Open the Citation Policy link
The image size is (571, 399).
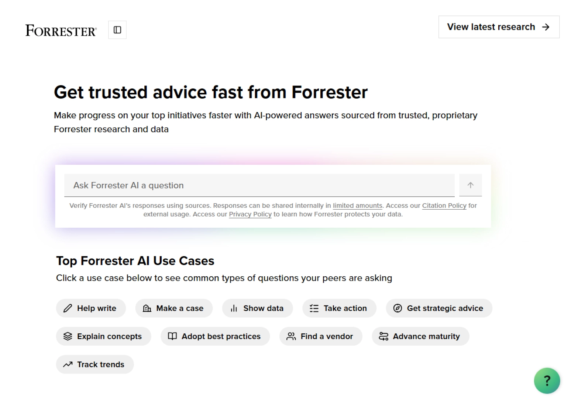tap(444, 206)
